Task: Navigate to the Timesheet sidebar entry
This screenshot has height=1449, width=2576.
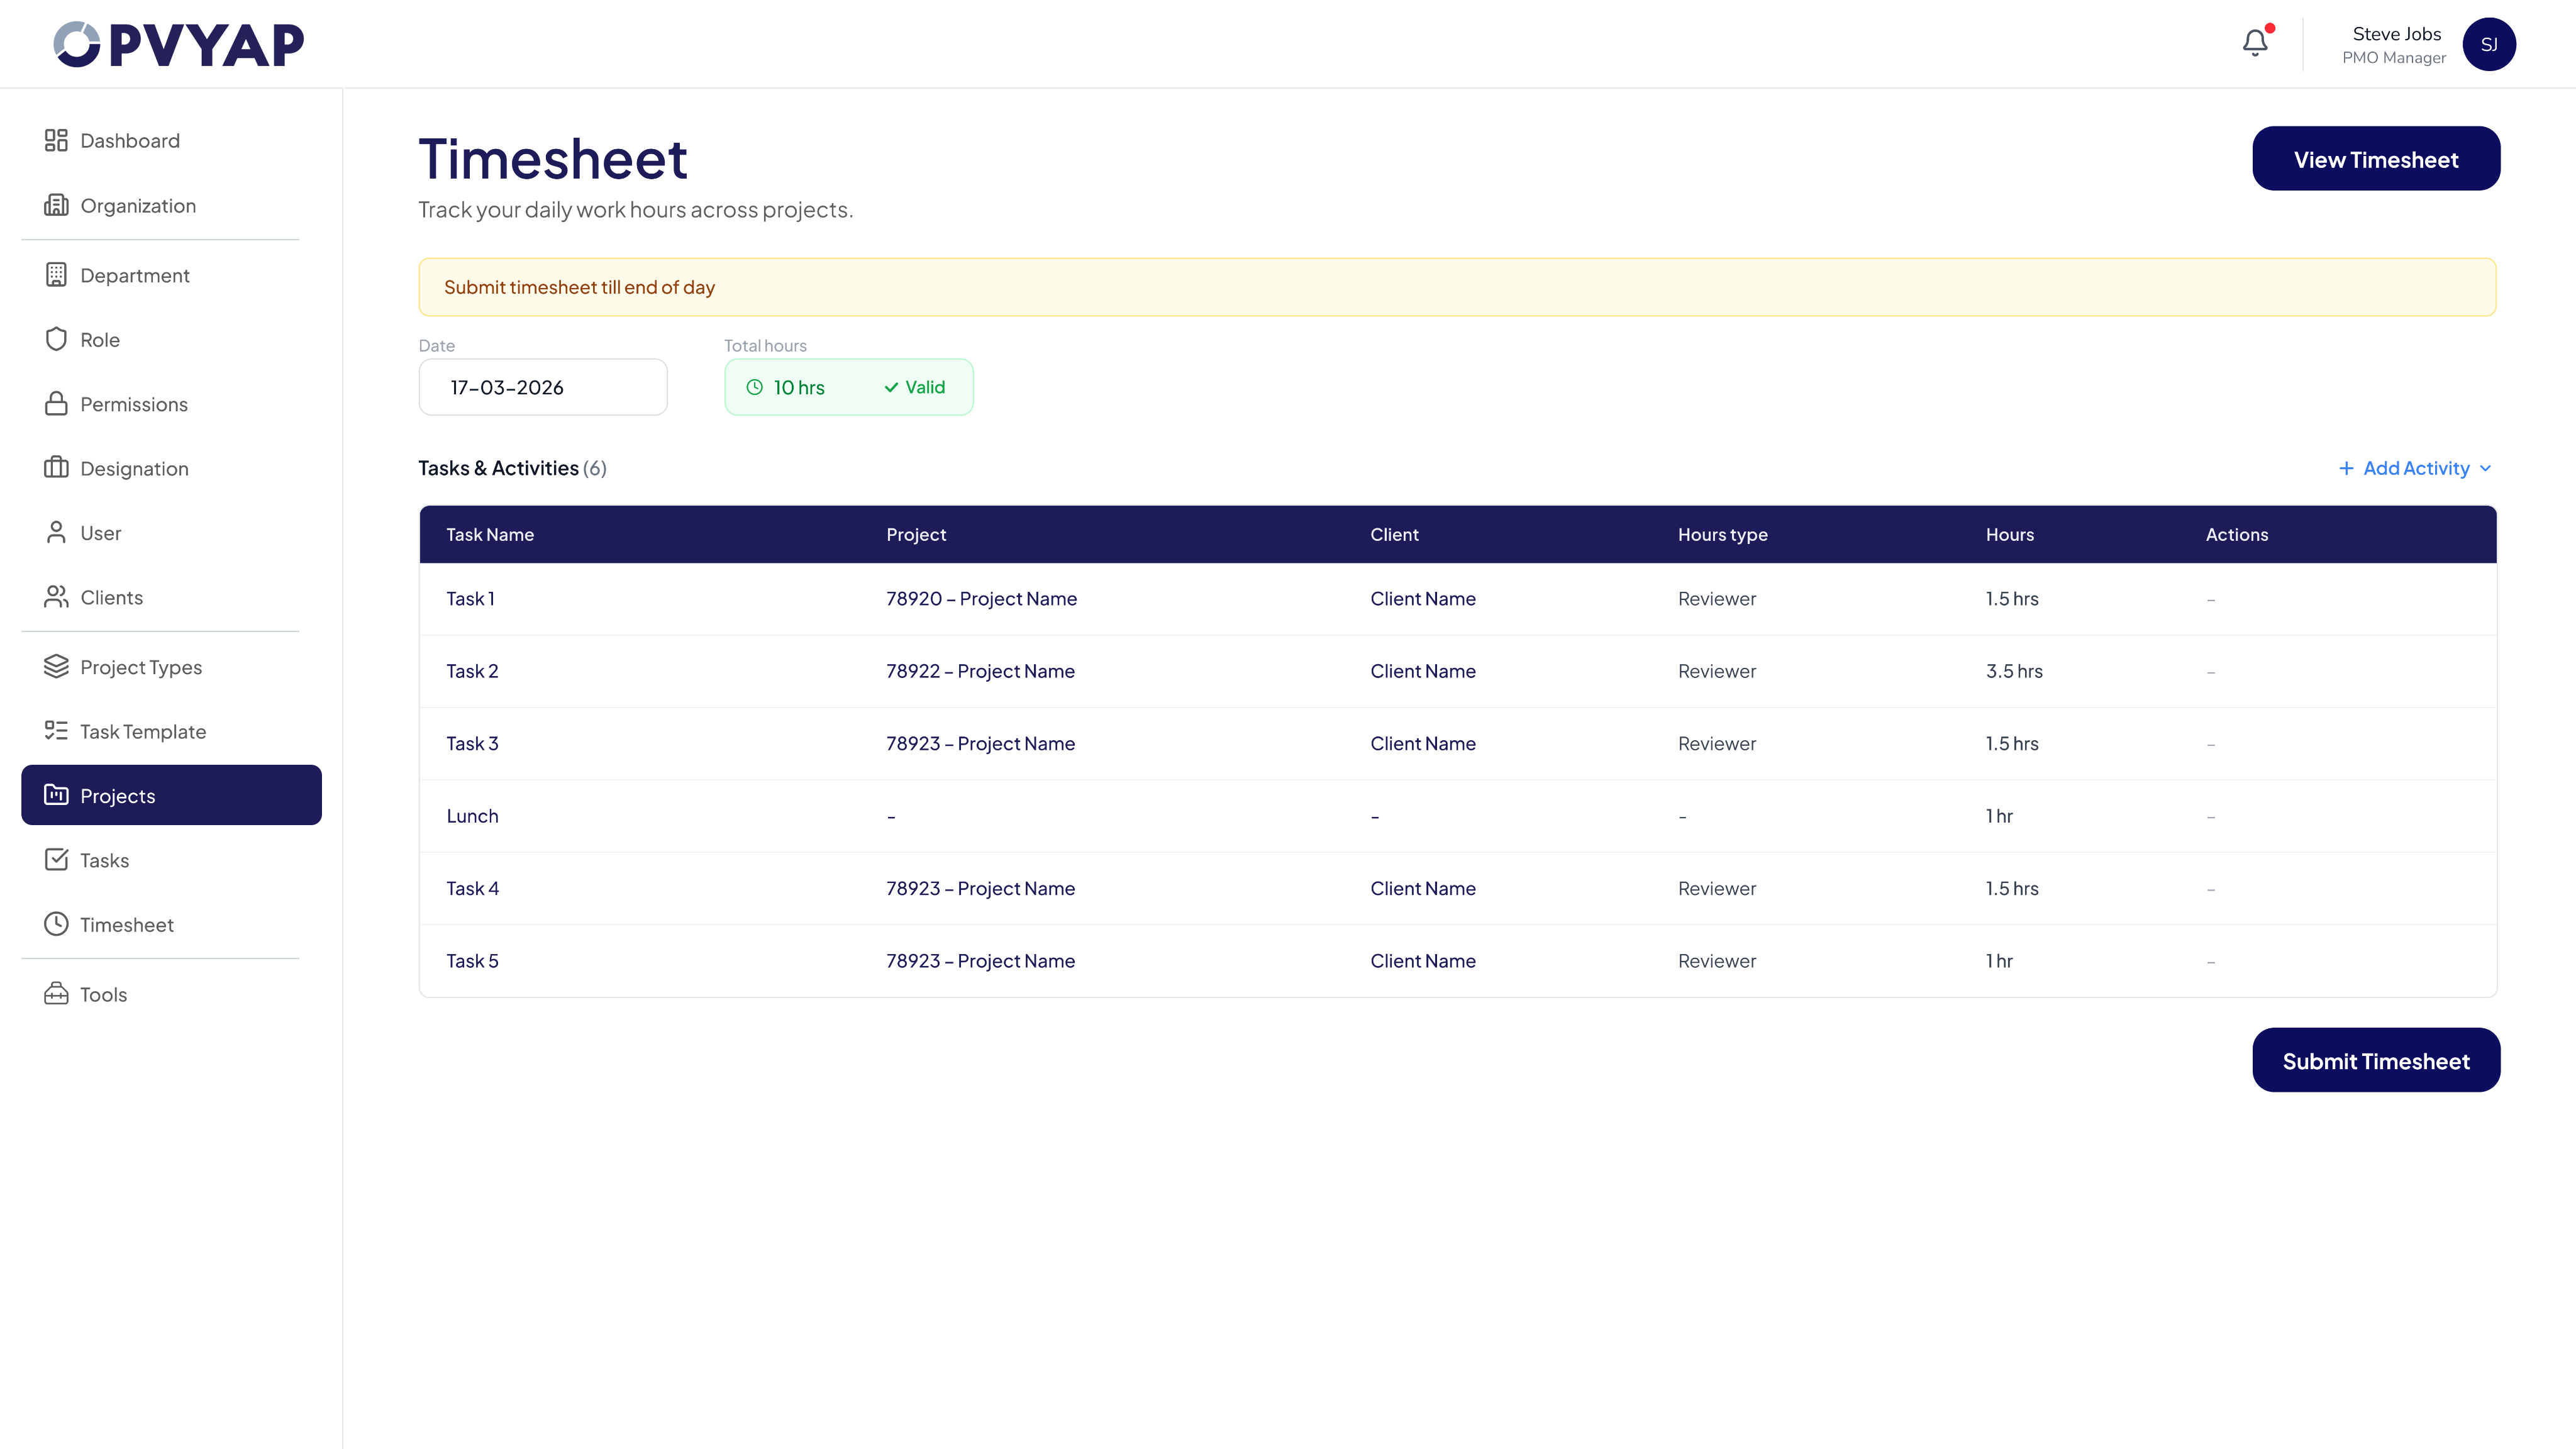Action: (x=126, y=924)
